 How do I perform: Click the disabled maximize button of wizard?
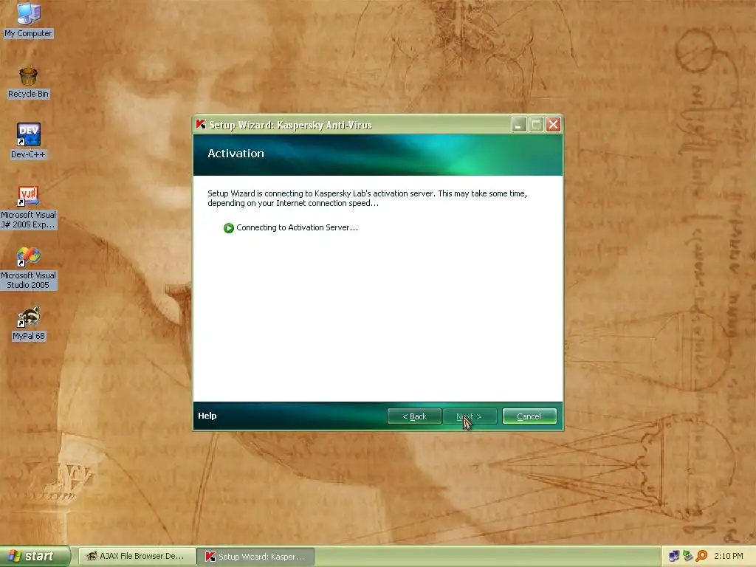[x=536, y=125]
